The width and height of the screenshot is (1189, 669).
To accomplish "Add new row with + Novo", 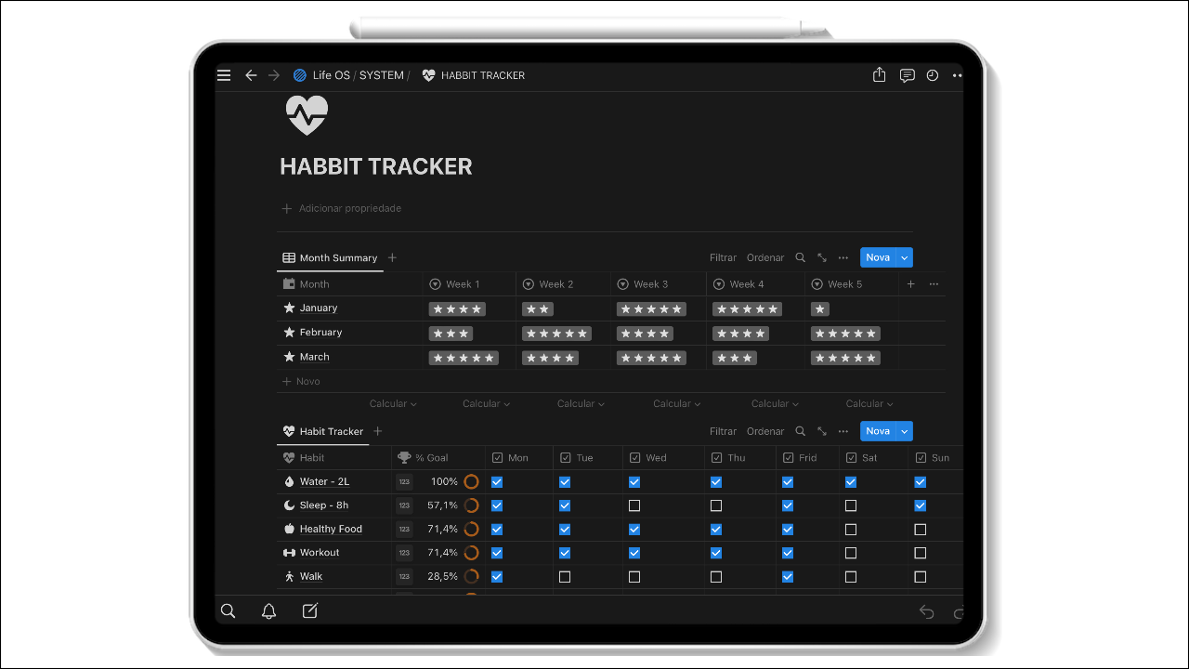I will (x=301, y=381).
